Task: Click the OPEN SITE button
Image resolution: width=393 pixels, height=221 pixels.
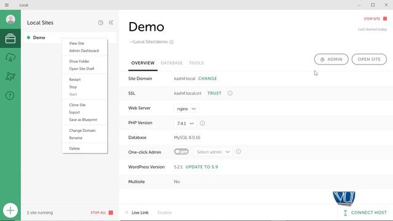Action: pos(369,60)
